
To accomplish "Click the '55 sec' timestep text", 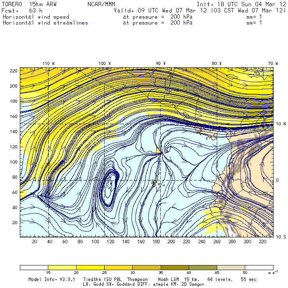I will 249,279.
